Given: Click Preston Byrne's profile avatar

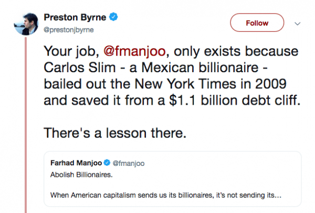Looking at the screenshot, I should pos(25,23).
